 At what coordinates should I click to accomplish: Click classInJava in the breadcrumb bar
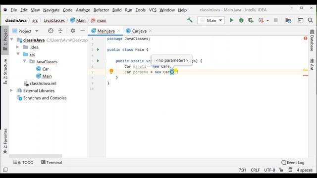(16, 20)
